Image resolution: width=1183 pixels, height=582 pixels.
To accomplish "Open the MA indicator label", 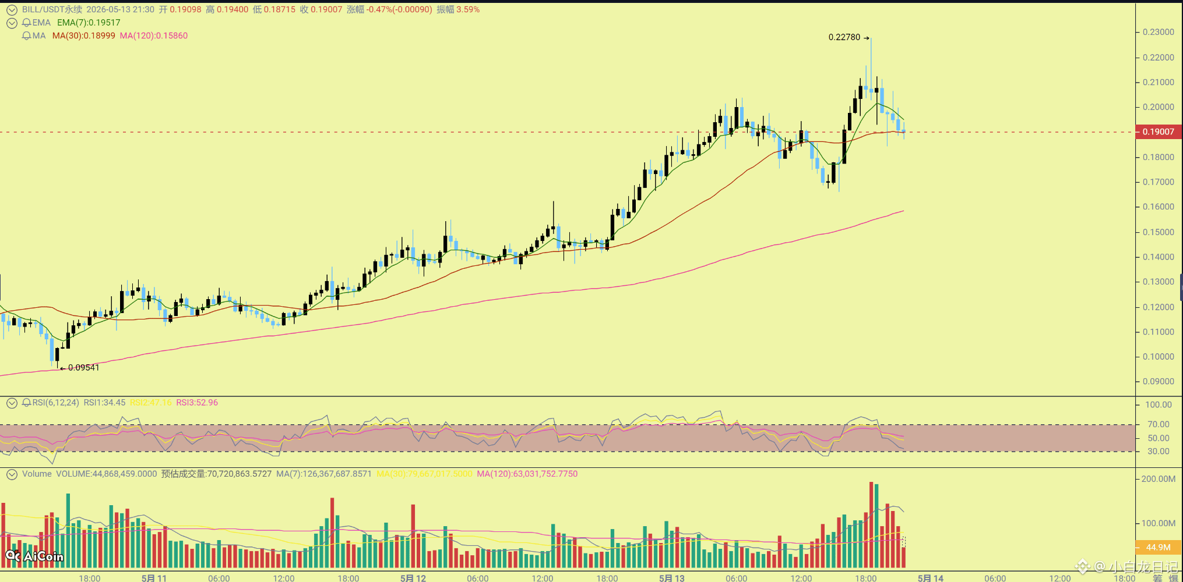I will click(39, 36).
